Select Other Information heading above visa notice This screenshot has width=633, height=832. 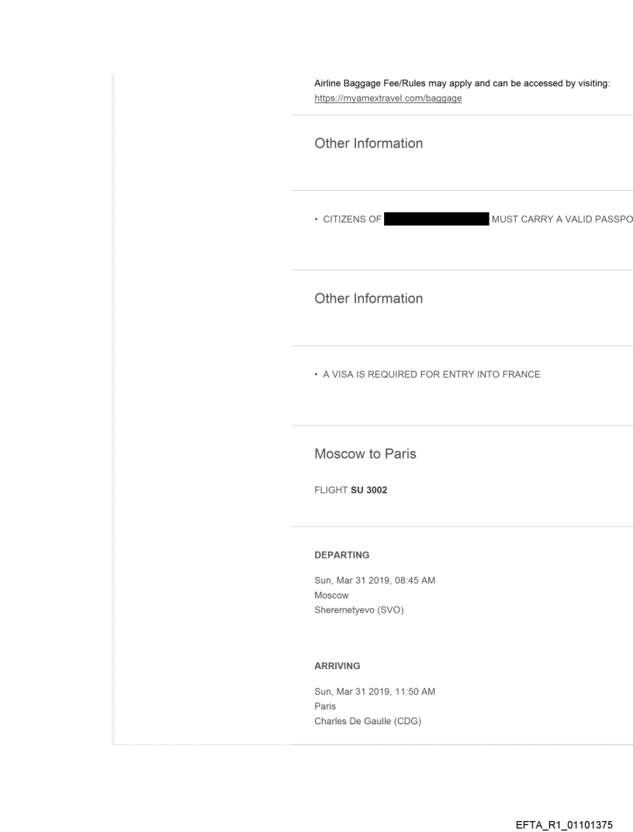point(368,299)
